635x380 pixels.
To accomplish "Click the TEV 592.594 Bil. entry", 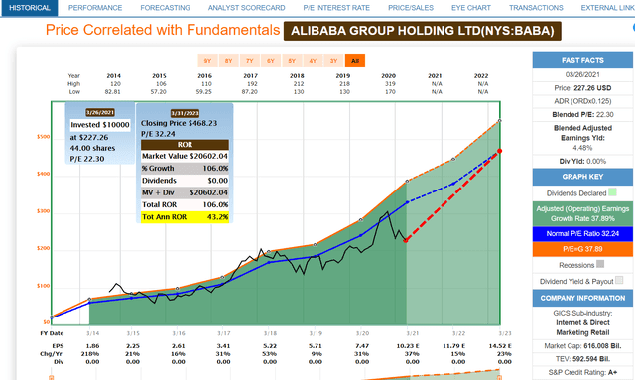I will click(x=582, y=359).
